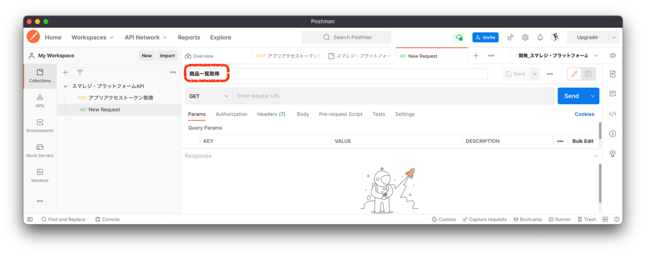Viewport: 646px width, 255px height.
Task: Open the Environments sidebar panel
Action: [40, 126]
